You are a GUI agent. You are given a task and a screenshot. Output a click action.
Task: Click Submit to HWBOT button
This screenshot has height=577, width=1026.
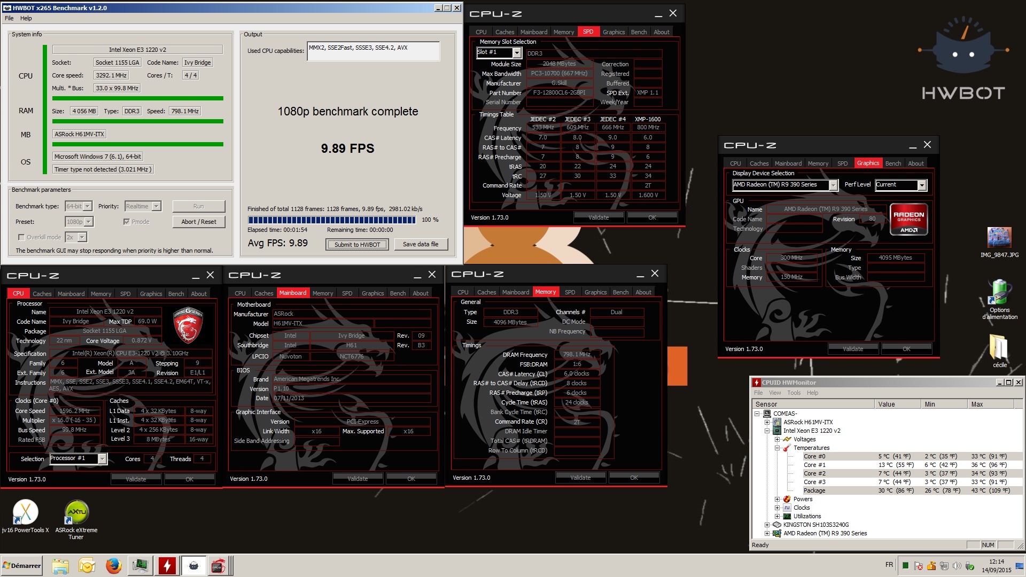(357, 245)
